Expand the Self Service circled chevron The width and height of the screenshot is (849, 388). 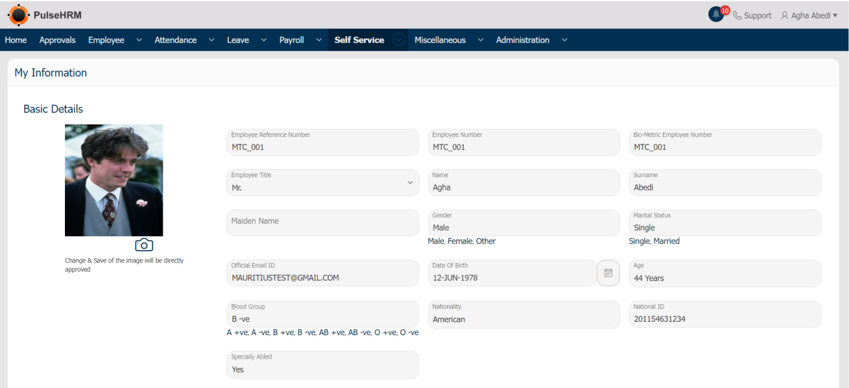(x=399, y=40)
